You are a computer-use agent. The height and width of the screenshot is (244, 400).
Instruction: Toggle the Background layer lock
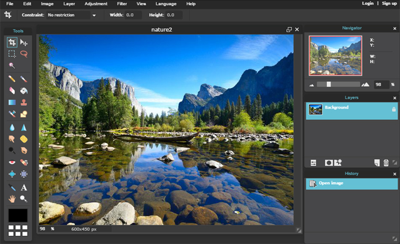pos(394,109)
